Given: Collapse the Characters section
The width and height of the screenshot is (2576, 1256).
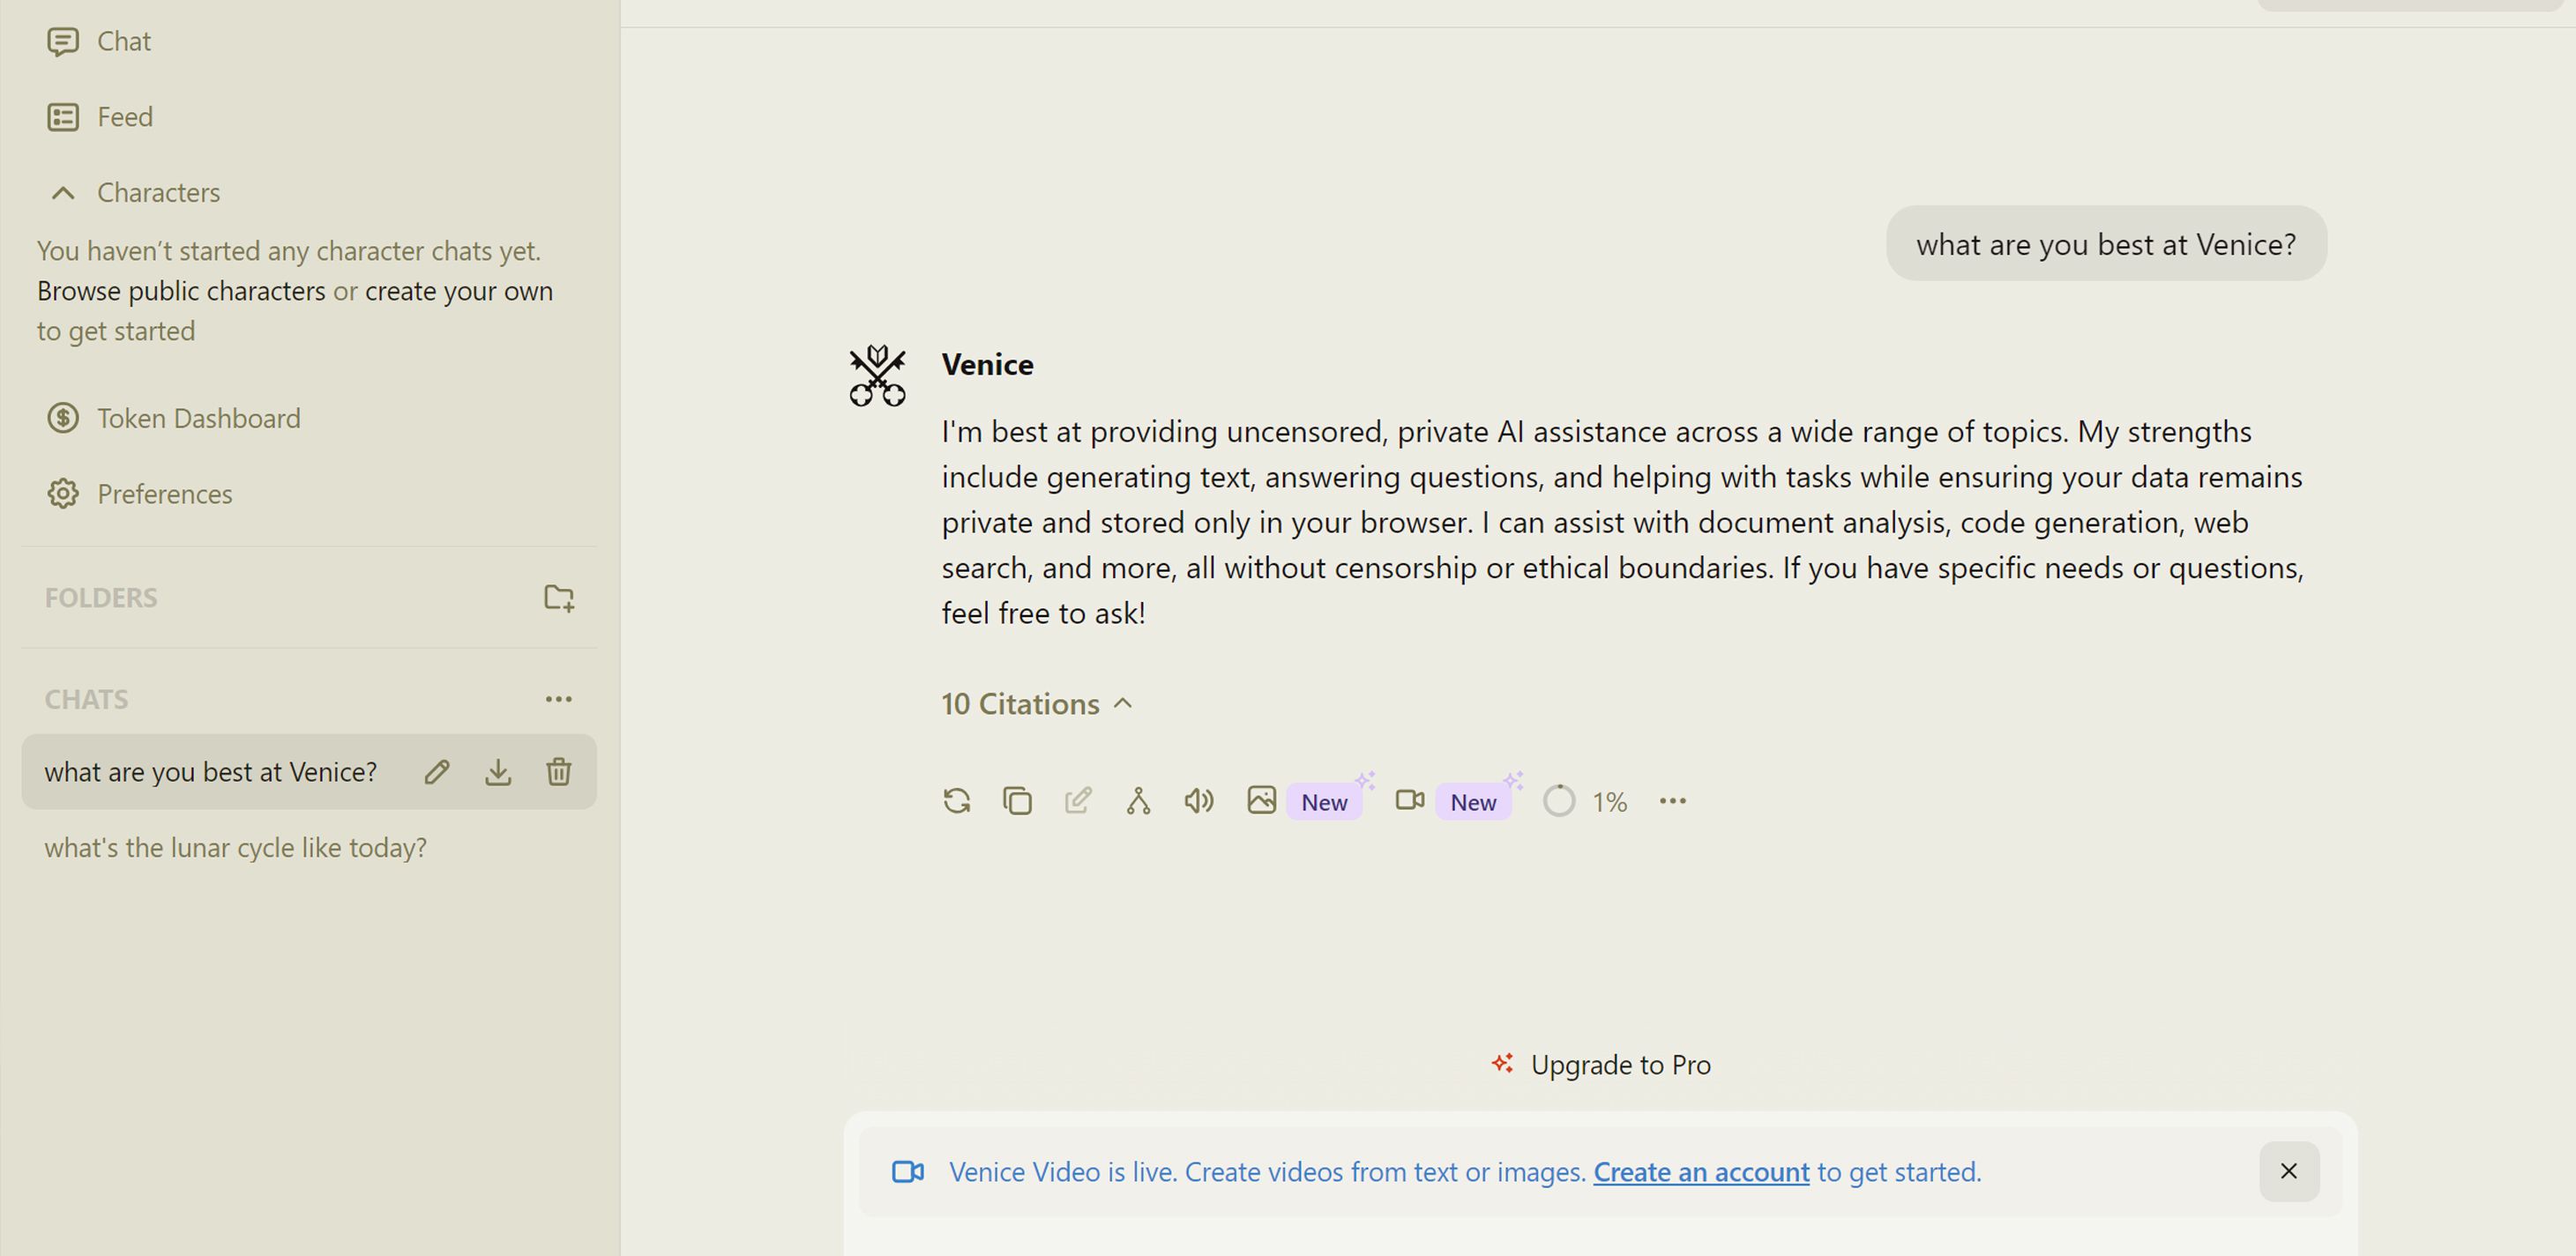Looking at the screenshot, I should [x=63, y=193].
